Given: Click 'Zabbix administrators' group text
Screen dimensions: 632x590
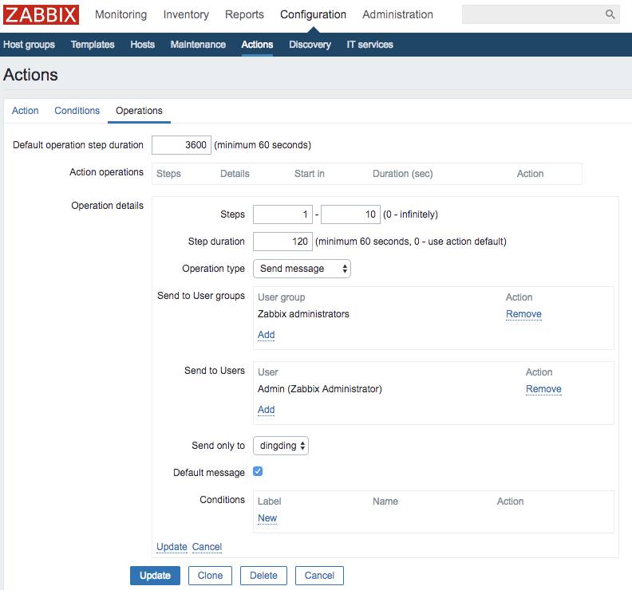Looking at the screenshot, I should (303, 313).
